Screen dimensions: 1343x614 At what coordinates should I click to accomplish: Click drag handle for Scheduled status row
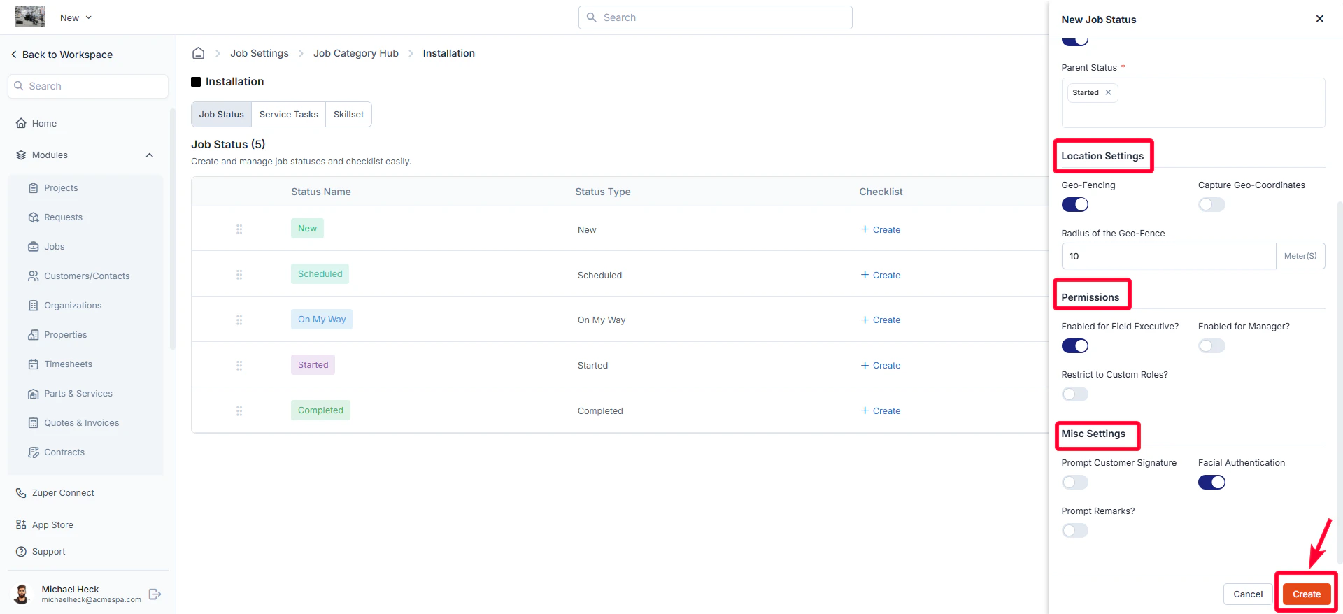tap(239, 275)
